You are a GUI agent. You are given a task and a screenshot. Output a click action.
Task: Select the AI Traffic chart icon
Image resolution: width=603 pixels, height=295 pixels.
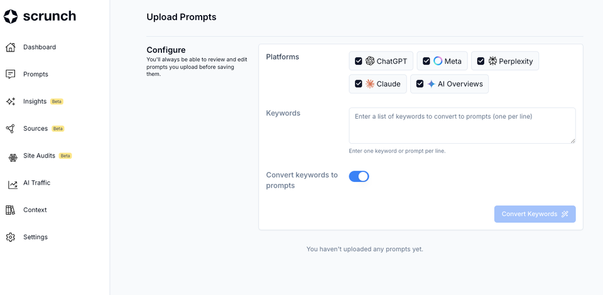[13, 185]
